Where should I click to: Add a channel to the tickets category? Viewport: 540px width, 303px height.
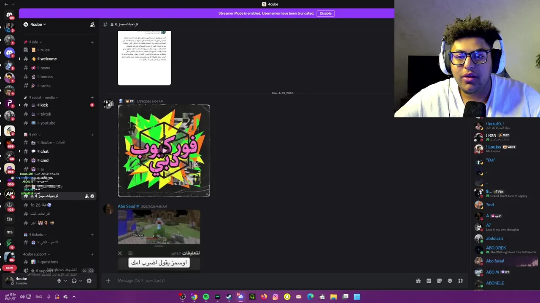pyautogui.click(x=92, y=235)
